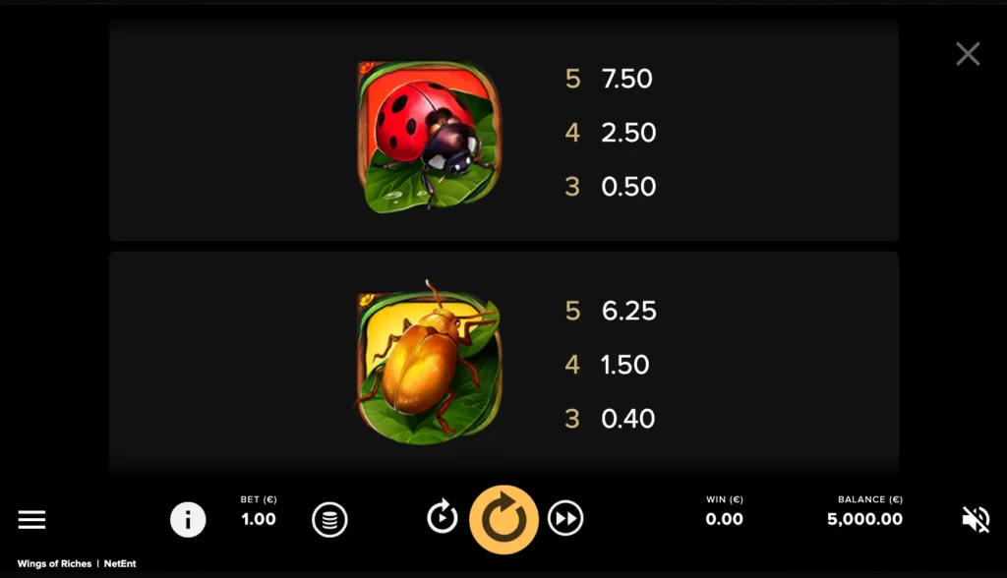Select ladybug five-symbol payout 7.50

626,79
